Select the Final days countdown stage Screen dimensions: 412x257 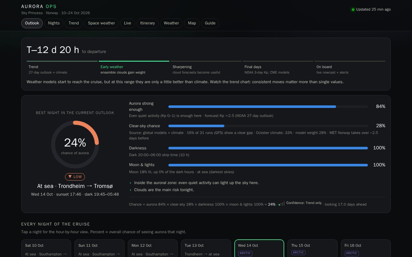(278, 68)
